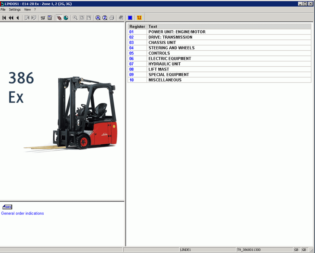Open the search A magnifier icon
315x253 pixels.
pos(98,18)
